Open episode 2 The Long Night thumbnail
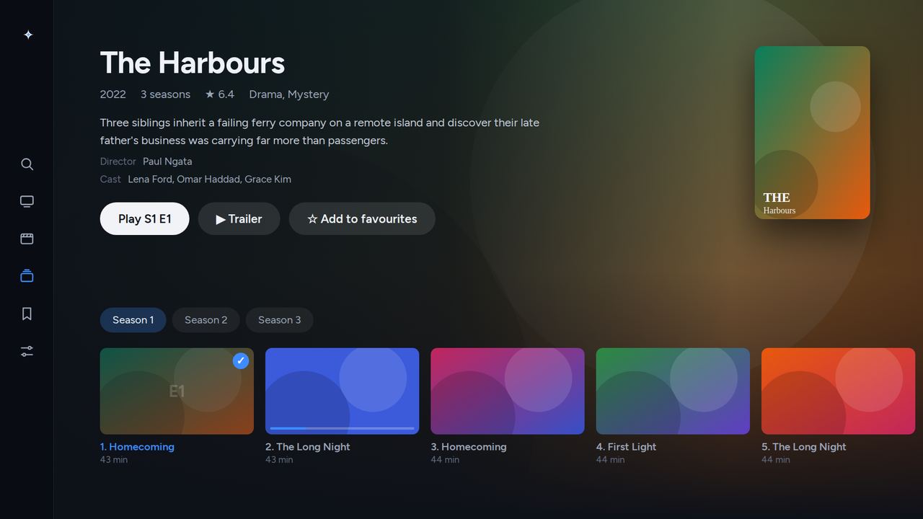Viewport: 923px width, 519px height. pos(342,391)
